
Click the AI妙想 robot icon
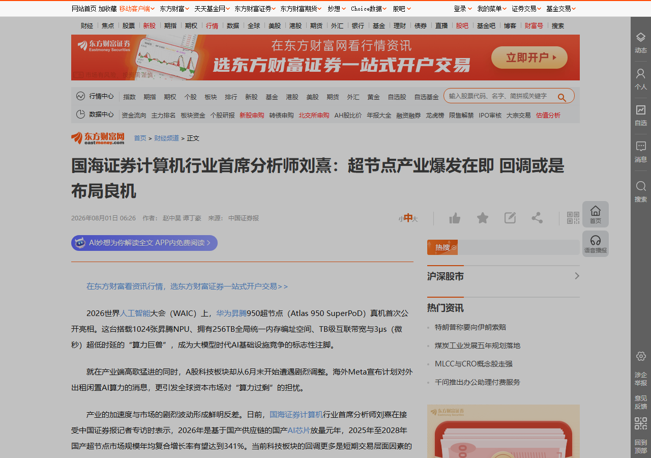pos(80,243)
